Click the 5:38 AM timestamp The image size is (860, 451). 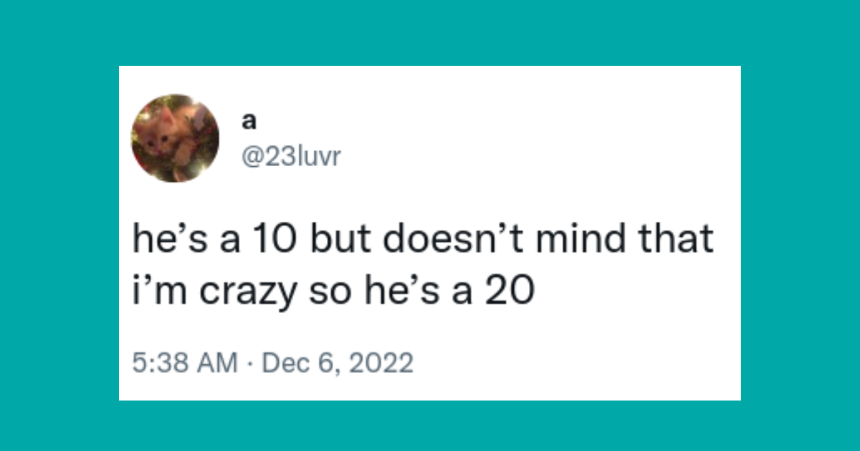pos(185,364)
